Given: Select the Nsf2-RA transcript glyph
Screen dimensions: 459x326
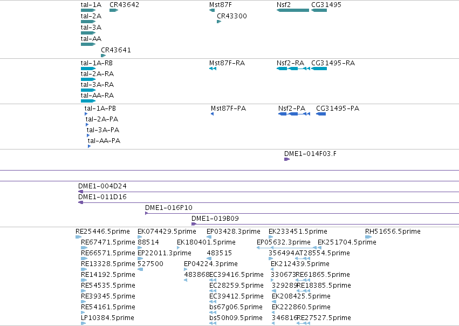Looking at the screenshot, I should pyautogui.click(x=293, y=69).
